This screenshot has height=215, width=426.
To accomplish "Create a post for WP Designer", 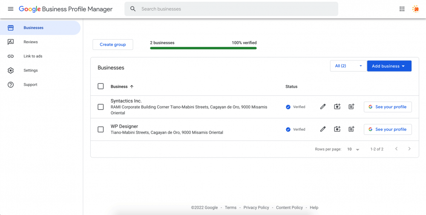I will [x=351, y=129].
